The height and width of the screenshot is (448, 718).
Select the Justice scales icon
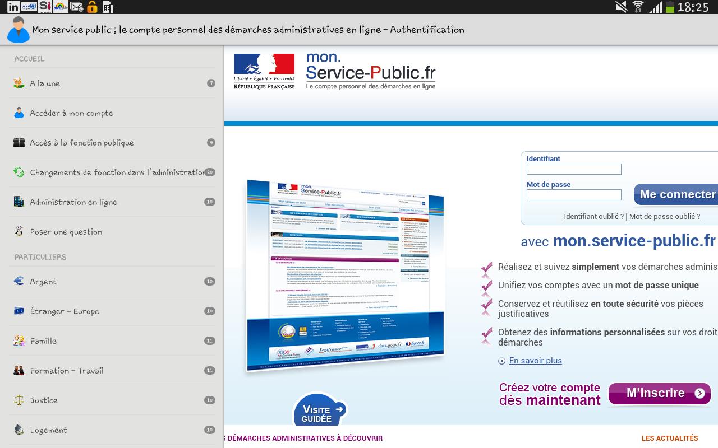click(19, 400)
